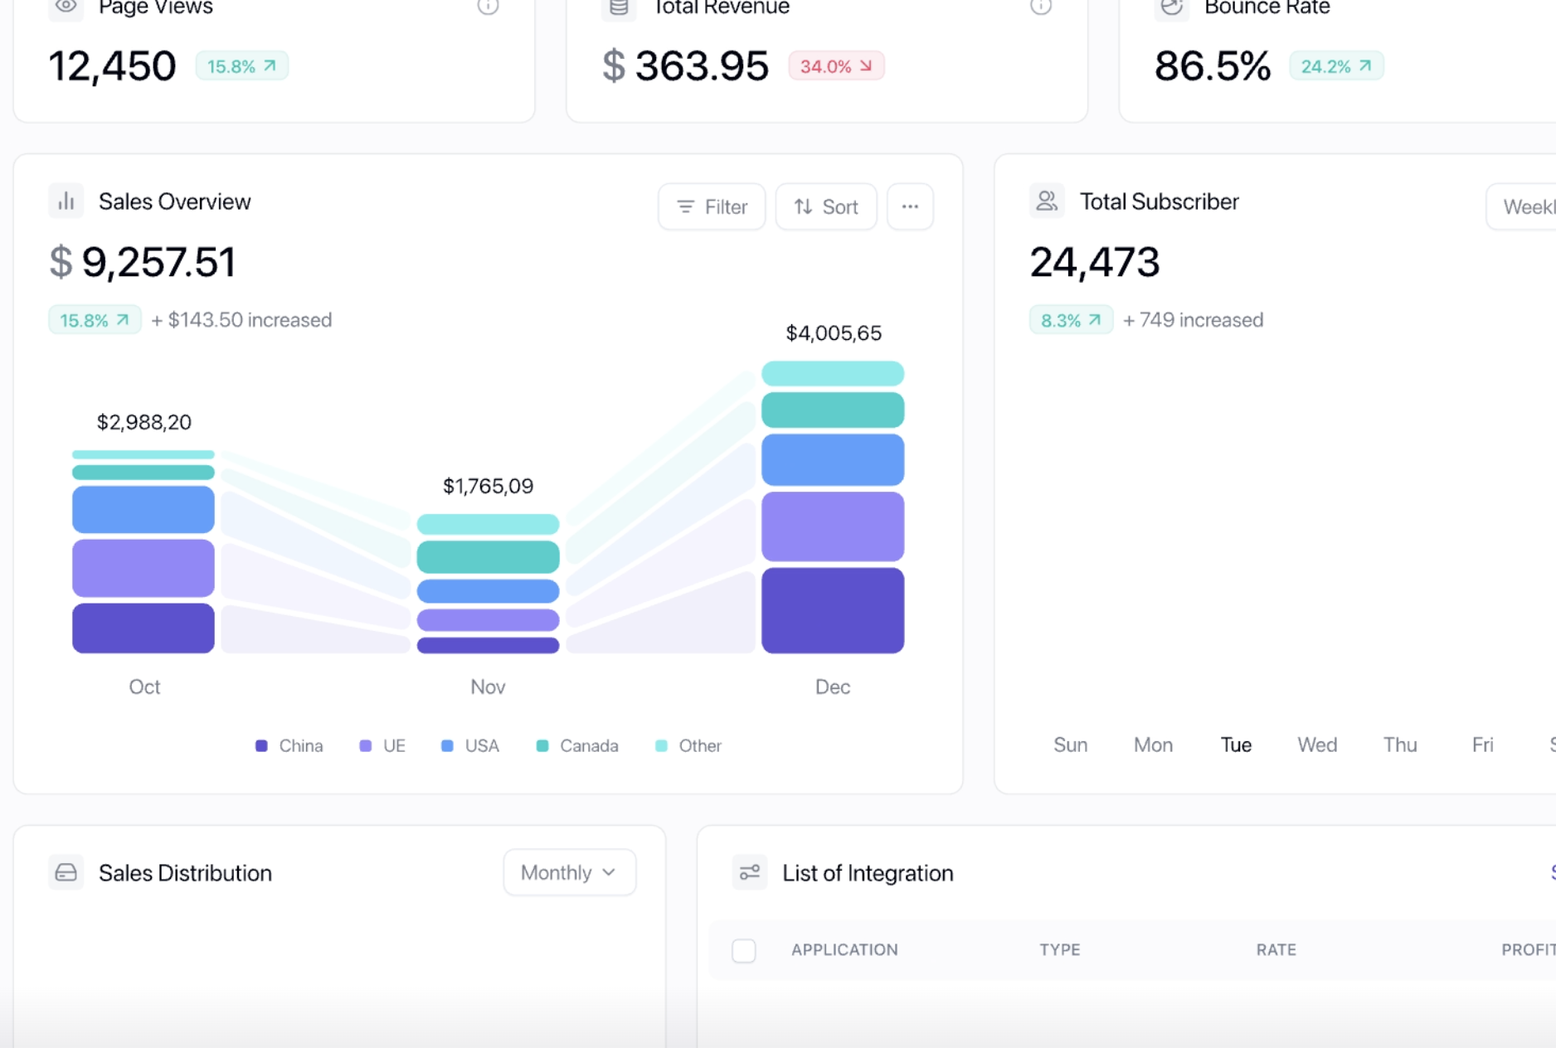Click the List of Integration sliders icon
Screen dimensions: 1556x1048
click(750, 872)
